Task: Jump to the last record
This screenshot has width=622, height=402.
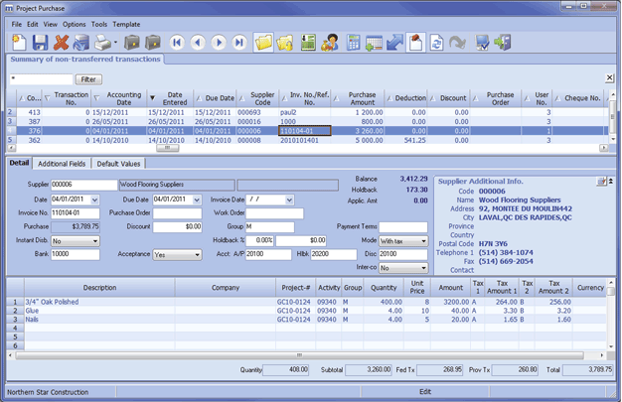Action: (x=239, y=42)
